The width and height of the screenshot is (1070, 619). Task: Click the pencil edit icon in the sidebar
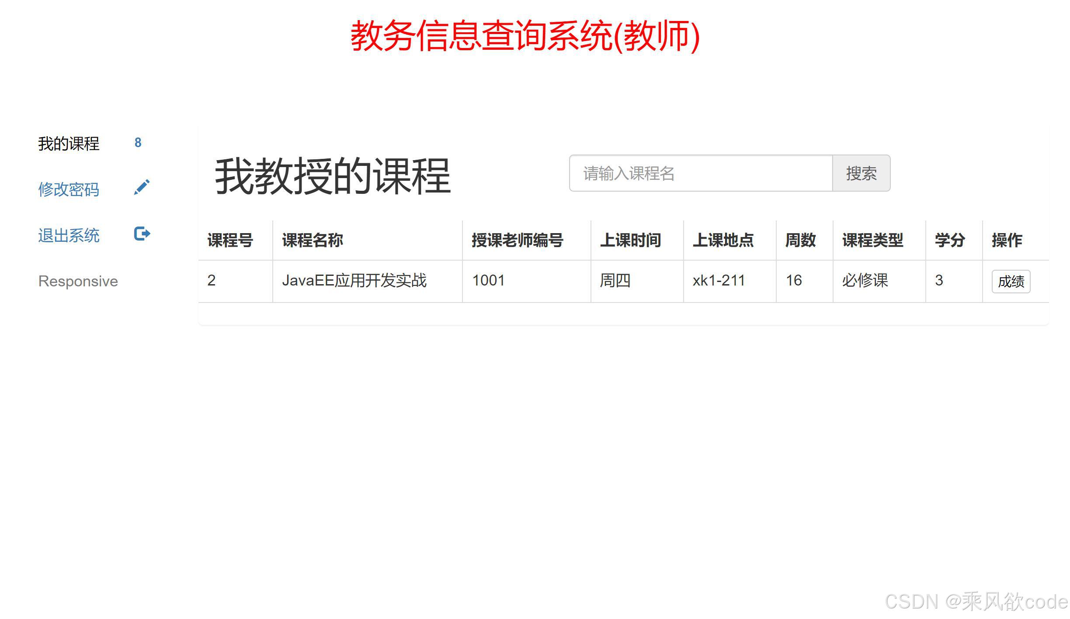click(x=141, y=188)
